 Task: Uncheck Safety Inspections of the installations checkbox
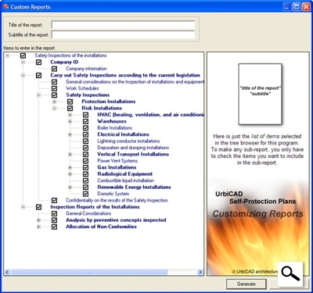point(23,55)
